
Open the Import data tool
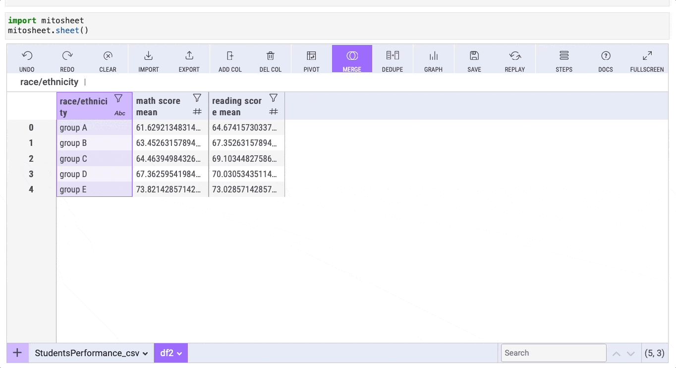point(148,56)
